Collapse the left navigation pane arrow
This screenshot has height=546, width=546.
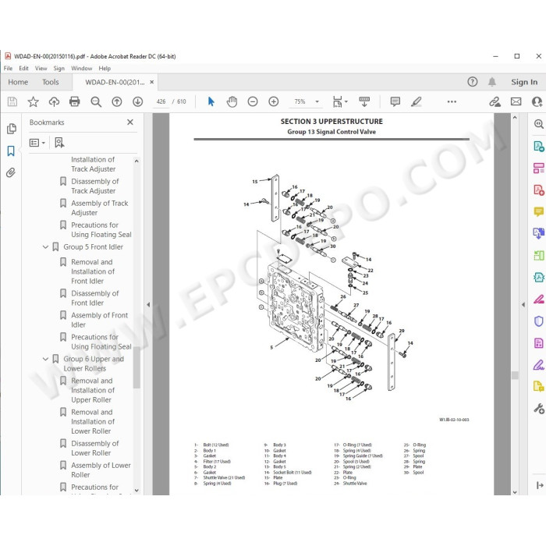[x=148, y=305]
